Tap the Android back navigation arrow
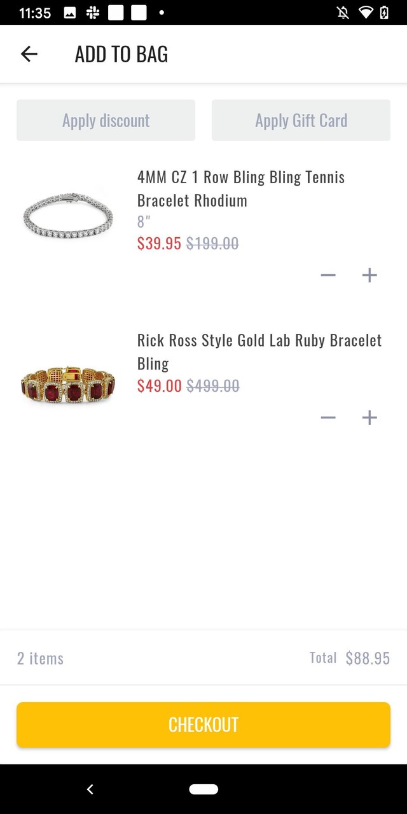The width and height of the screenshot is (407, 814). [90, 789]
